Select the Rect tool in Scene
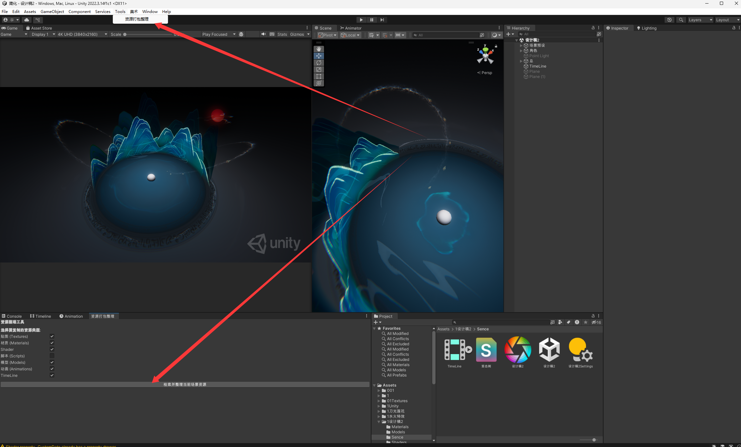Image resolution: width=741 pixels, height=447 pixels. point(318,76)
